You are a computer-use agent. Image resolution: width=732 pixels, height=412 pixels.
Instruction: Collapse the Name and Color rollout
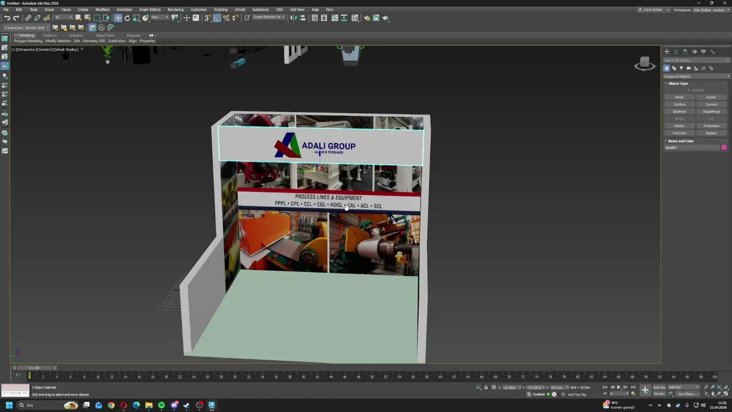tap(681, 141)
